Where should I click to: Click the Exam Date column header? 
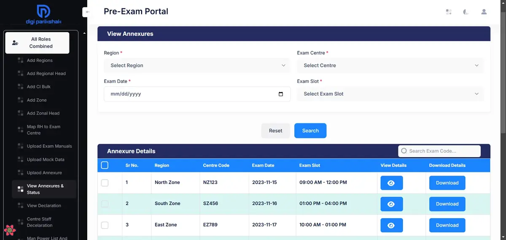263,165
